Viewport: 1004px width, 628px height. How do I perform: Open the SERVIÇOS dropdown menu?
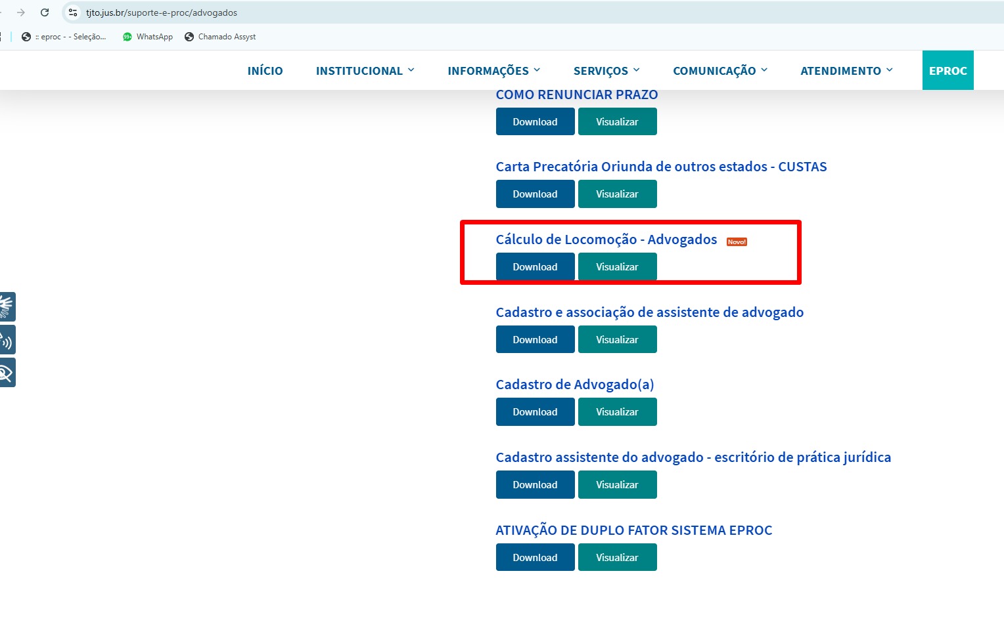606,71
